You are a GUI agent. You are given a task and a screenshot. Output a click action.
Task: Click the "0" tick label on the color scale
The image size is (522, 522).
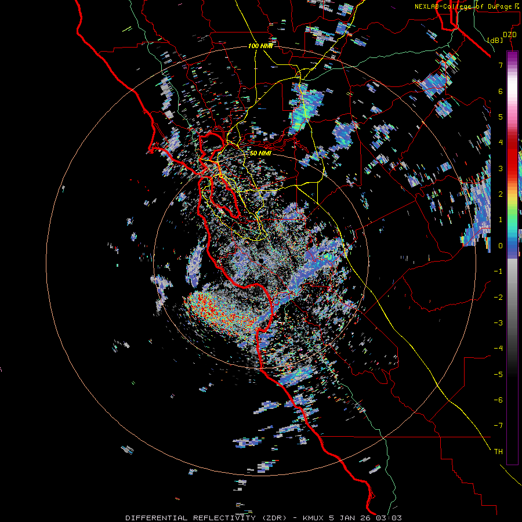[501, 246]
